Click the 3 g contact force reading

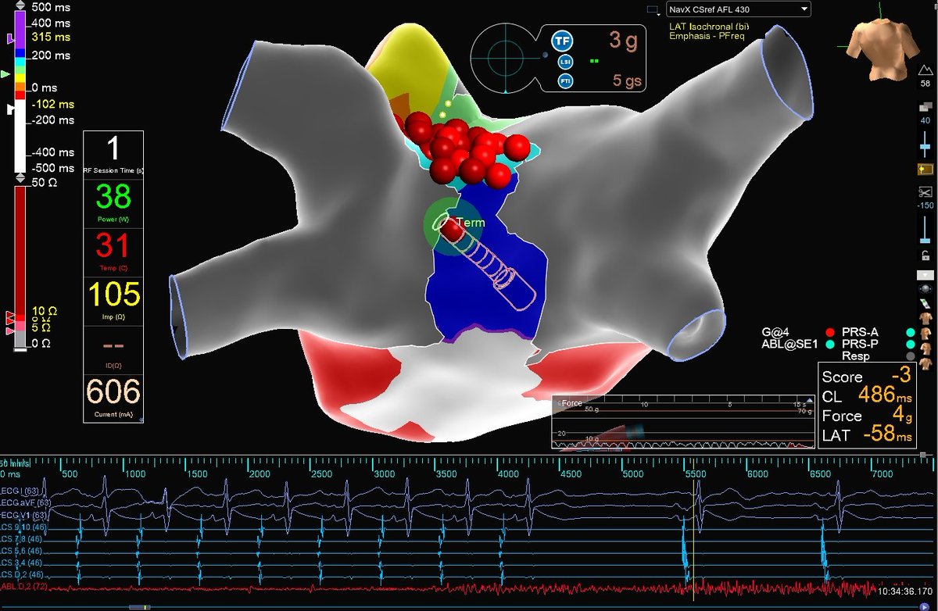pyautogui.click(x=624, y=41)
